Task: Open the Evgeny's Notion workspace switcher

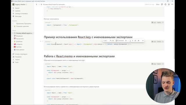Action: click(x=20, y=4)
